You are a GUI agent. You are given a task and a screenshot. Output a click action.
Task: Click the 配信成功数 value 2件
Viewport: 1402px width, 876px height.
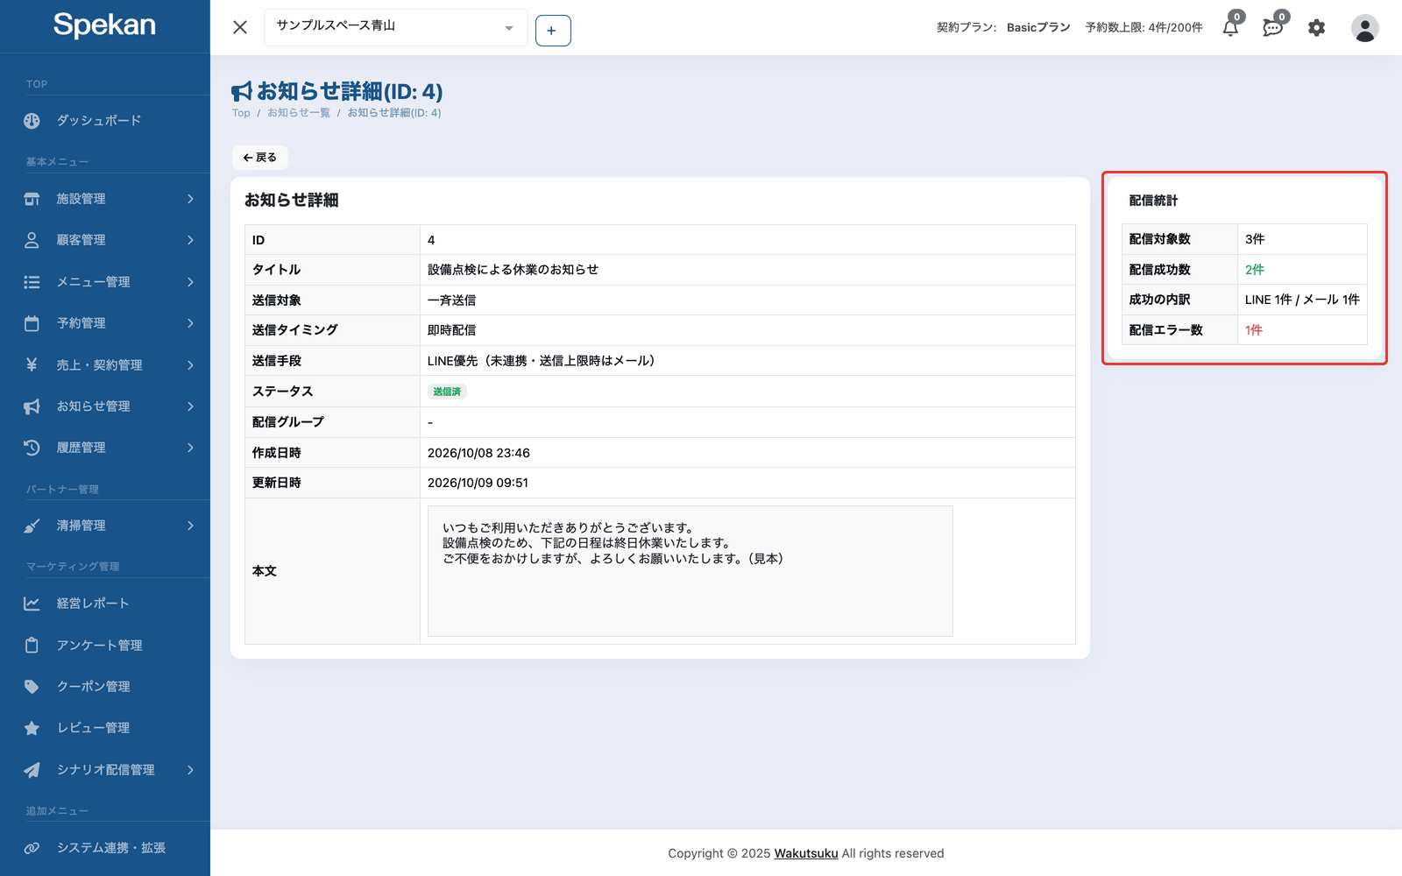1255,270
